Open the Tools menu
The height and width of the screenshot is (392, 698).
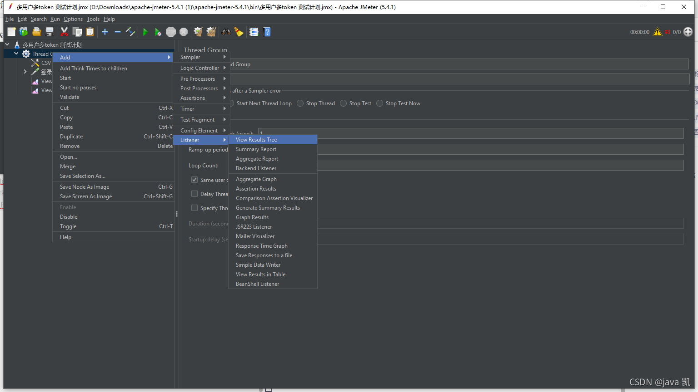[93, 19]
